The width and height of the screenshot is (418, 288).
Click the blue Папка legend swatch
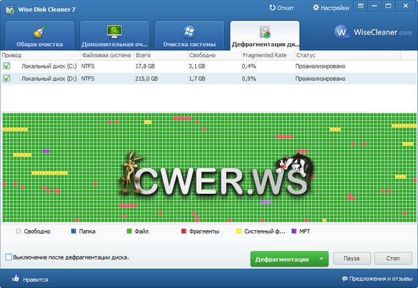(x=74, y=231)
